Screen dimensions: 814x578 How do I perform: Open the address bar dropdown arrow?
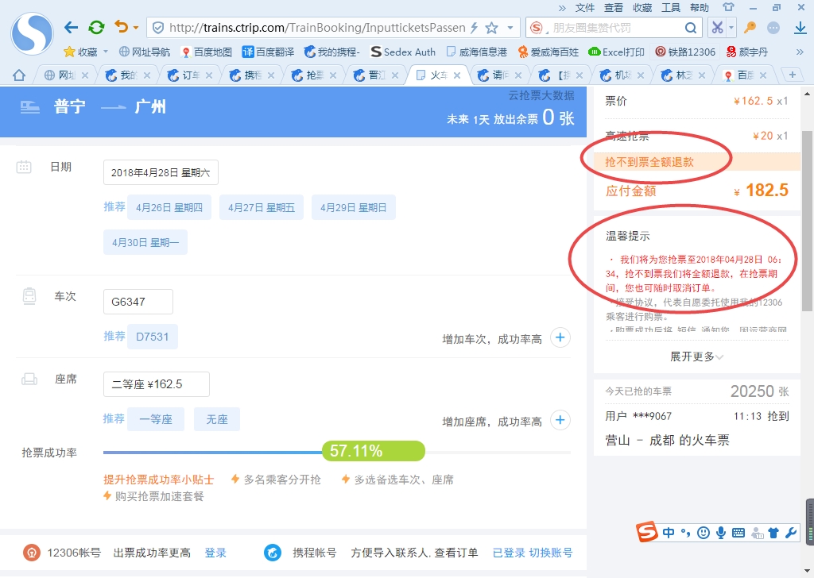coord(510,28)
